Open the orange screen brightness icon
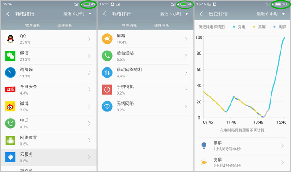Image resolution: width=291 pixels, height=172 pixels. point(107,39)
